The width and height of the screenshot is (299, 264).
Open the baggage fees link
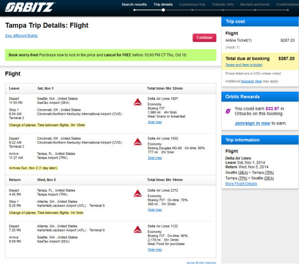pos(251,81)
